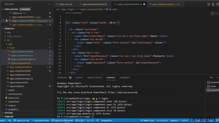Open login.component.spec.ts in file tree

[23, 59]
